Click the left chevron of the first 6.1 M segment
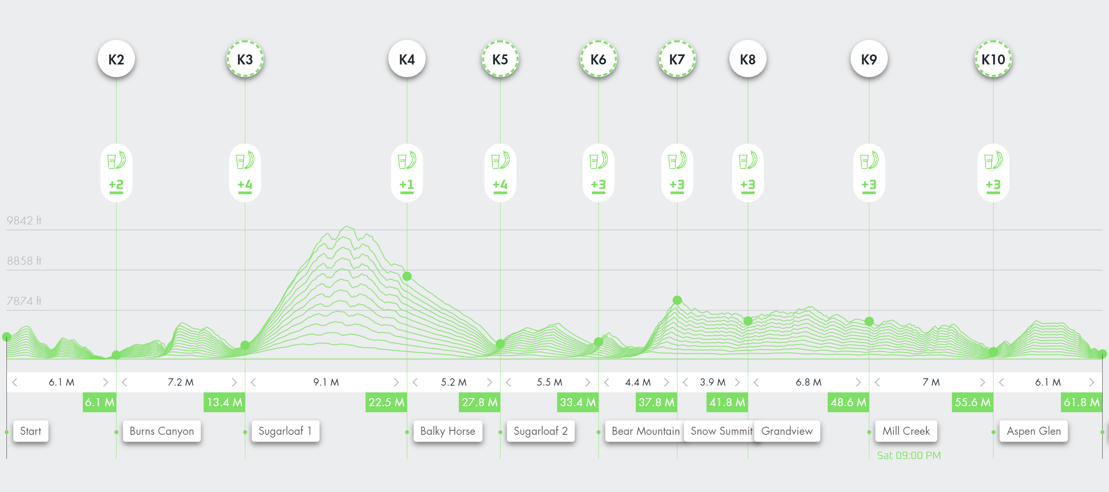This screenshot has width=1109, height=492. coord(15,382)
